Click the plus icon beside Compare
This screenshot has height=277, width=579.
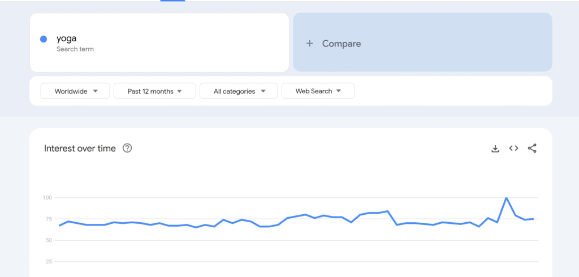309,44
